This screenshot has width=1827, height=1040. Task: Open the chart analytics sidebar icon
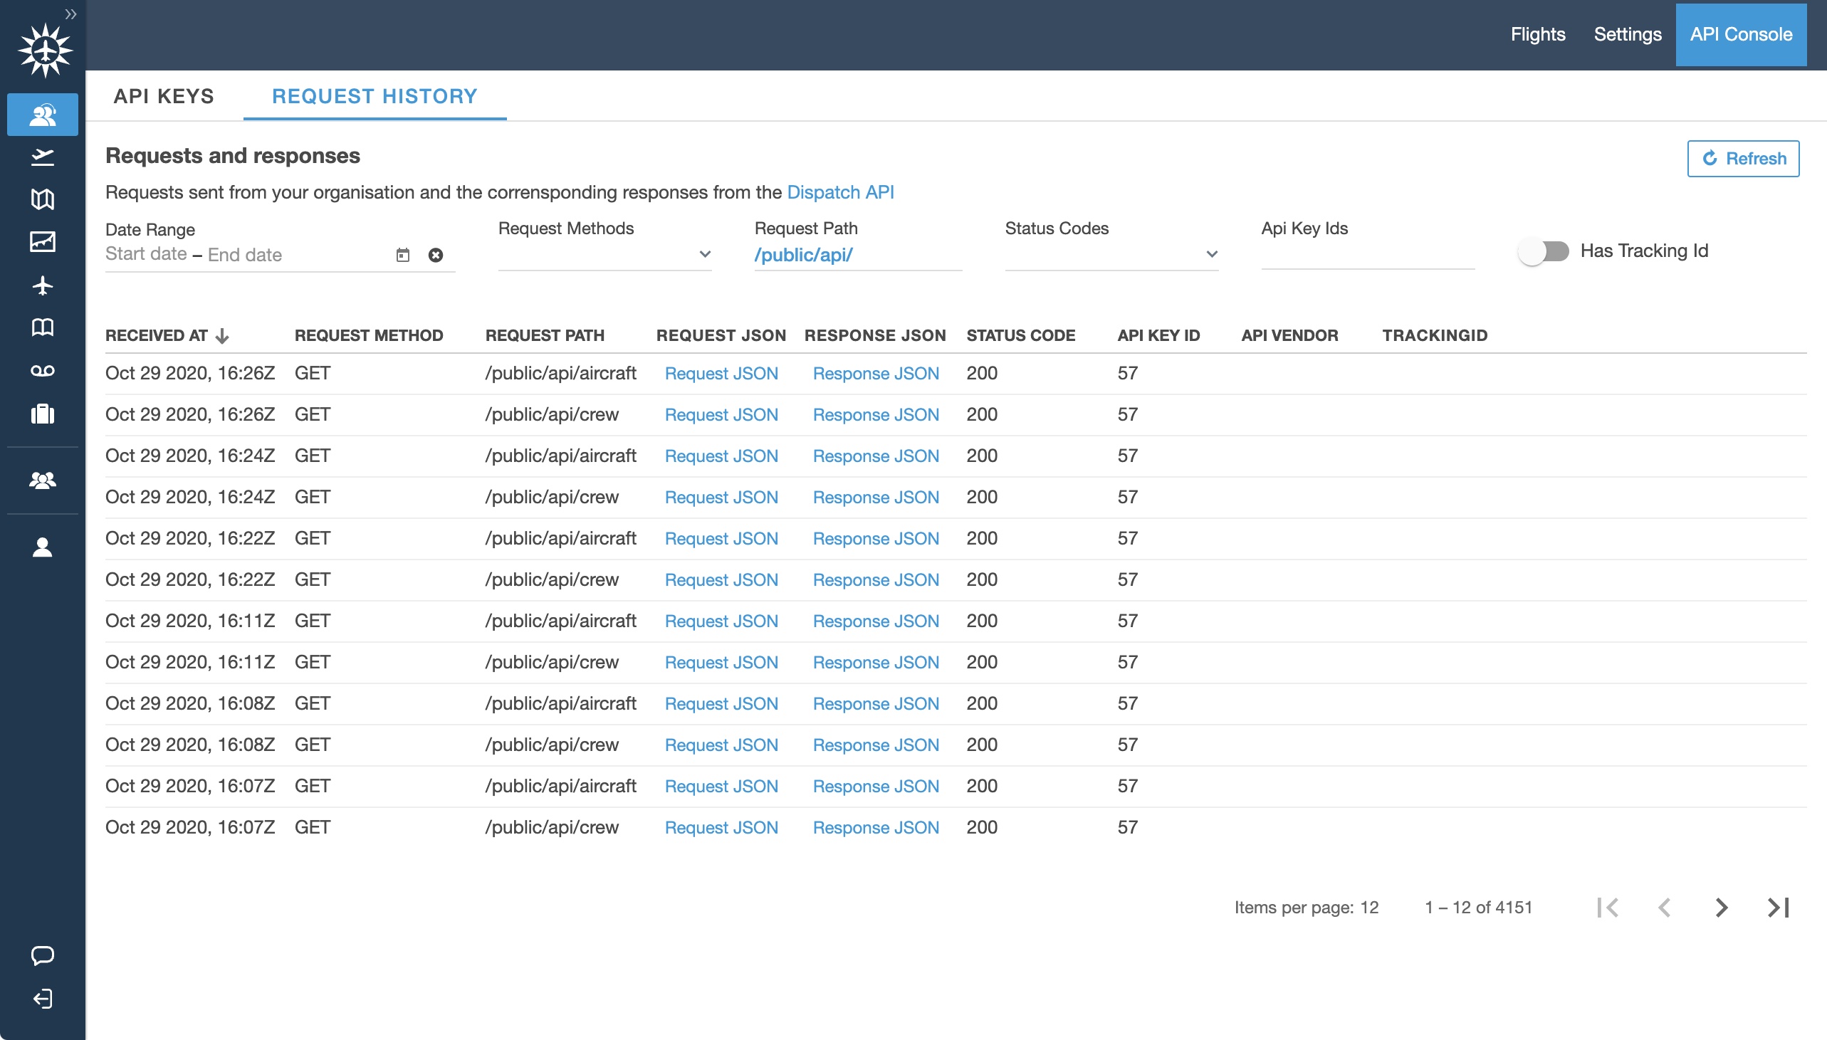pos(42,241)
